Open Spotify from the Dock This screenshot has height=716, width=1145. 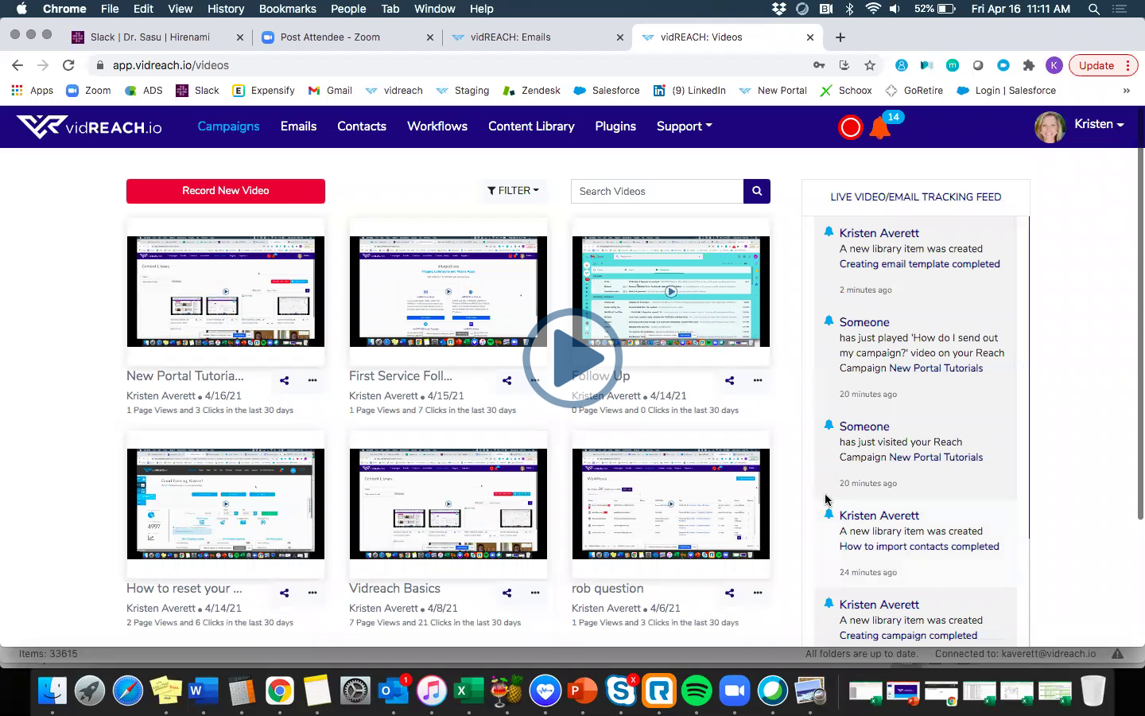pos(697,691)
